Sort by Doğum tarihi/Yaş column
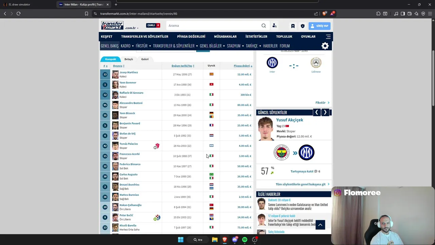This screenshot has height=245, width=435. [183, 66]
